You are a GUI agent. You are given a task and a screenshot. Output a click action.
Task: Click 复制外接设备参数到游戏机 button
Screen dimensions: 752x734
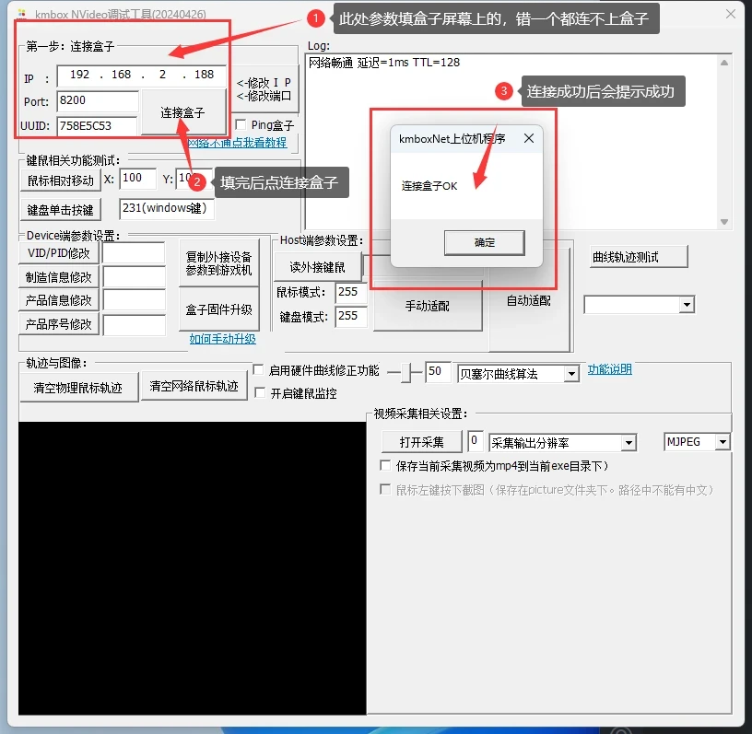point(218,263)
